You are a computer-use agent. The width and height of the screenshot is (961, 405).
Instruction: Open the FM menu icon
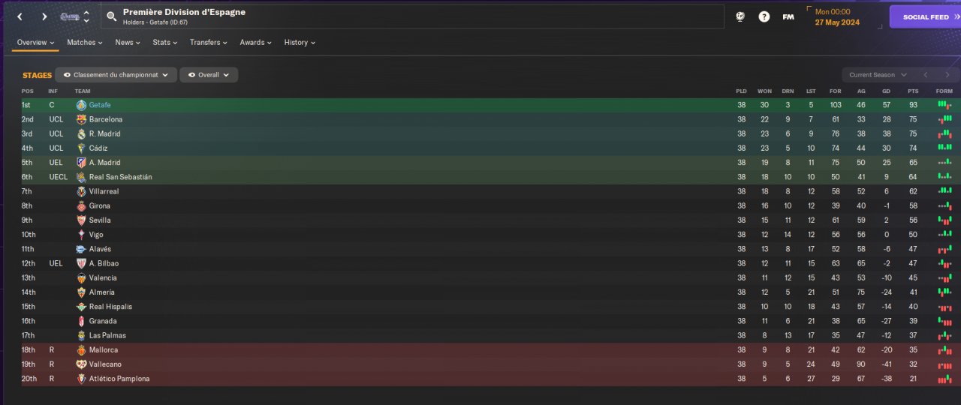[788, 16]
